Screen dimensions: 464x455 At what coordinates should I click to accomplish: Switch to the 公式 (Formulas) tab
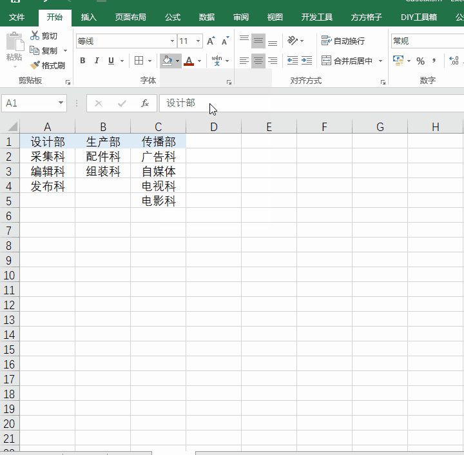(173, 17)
